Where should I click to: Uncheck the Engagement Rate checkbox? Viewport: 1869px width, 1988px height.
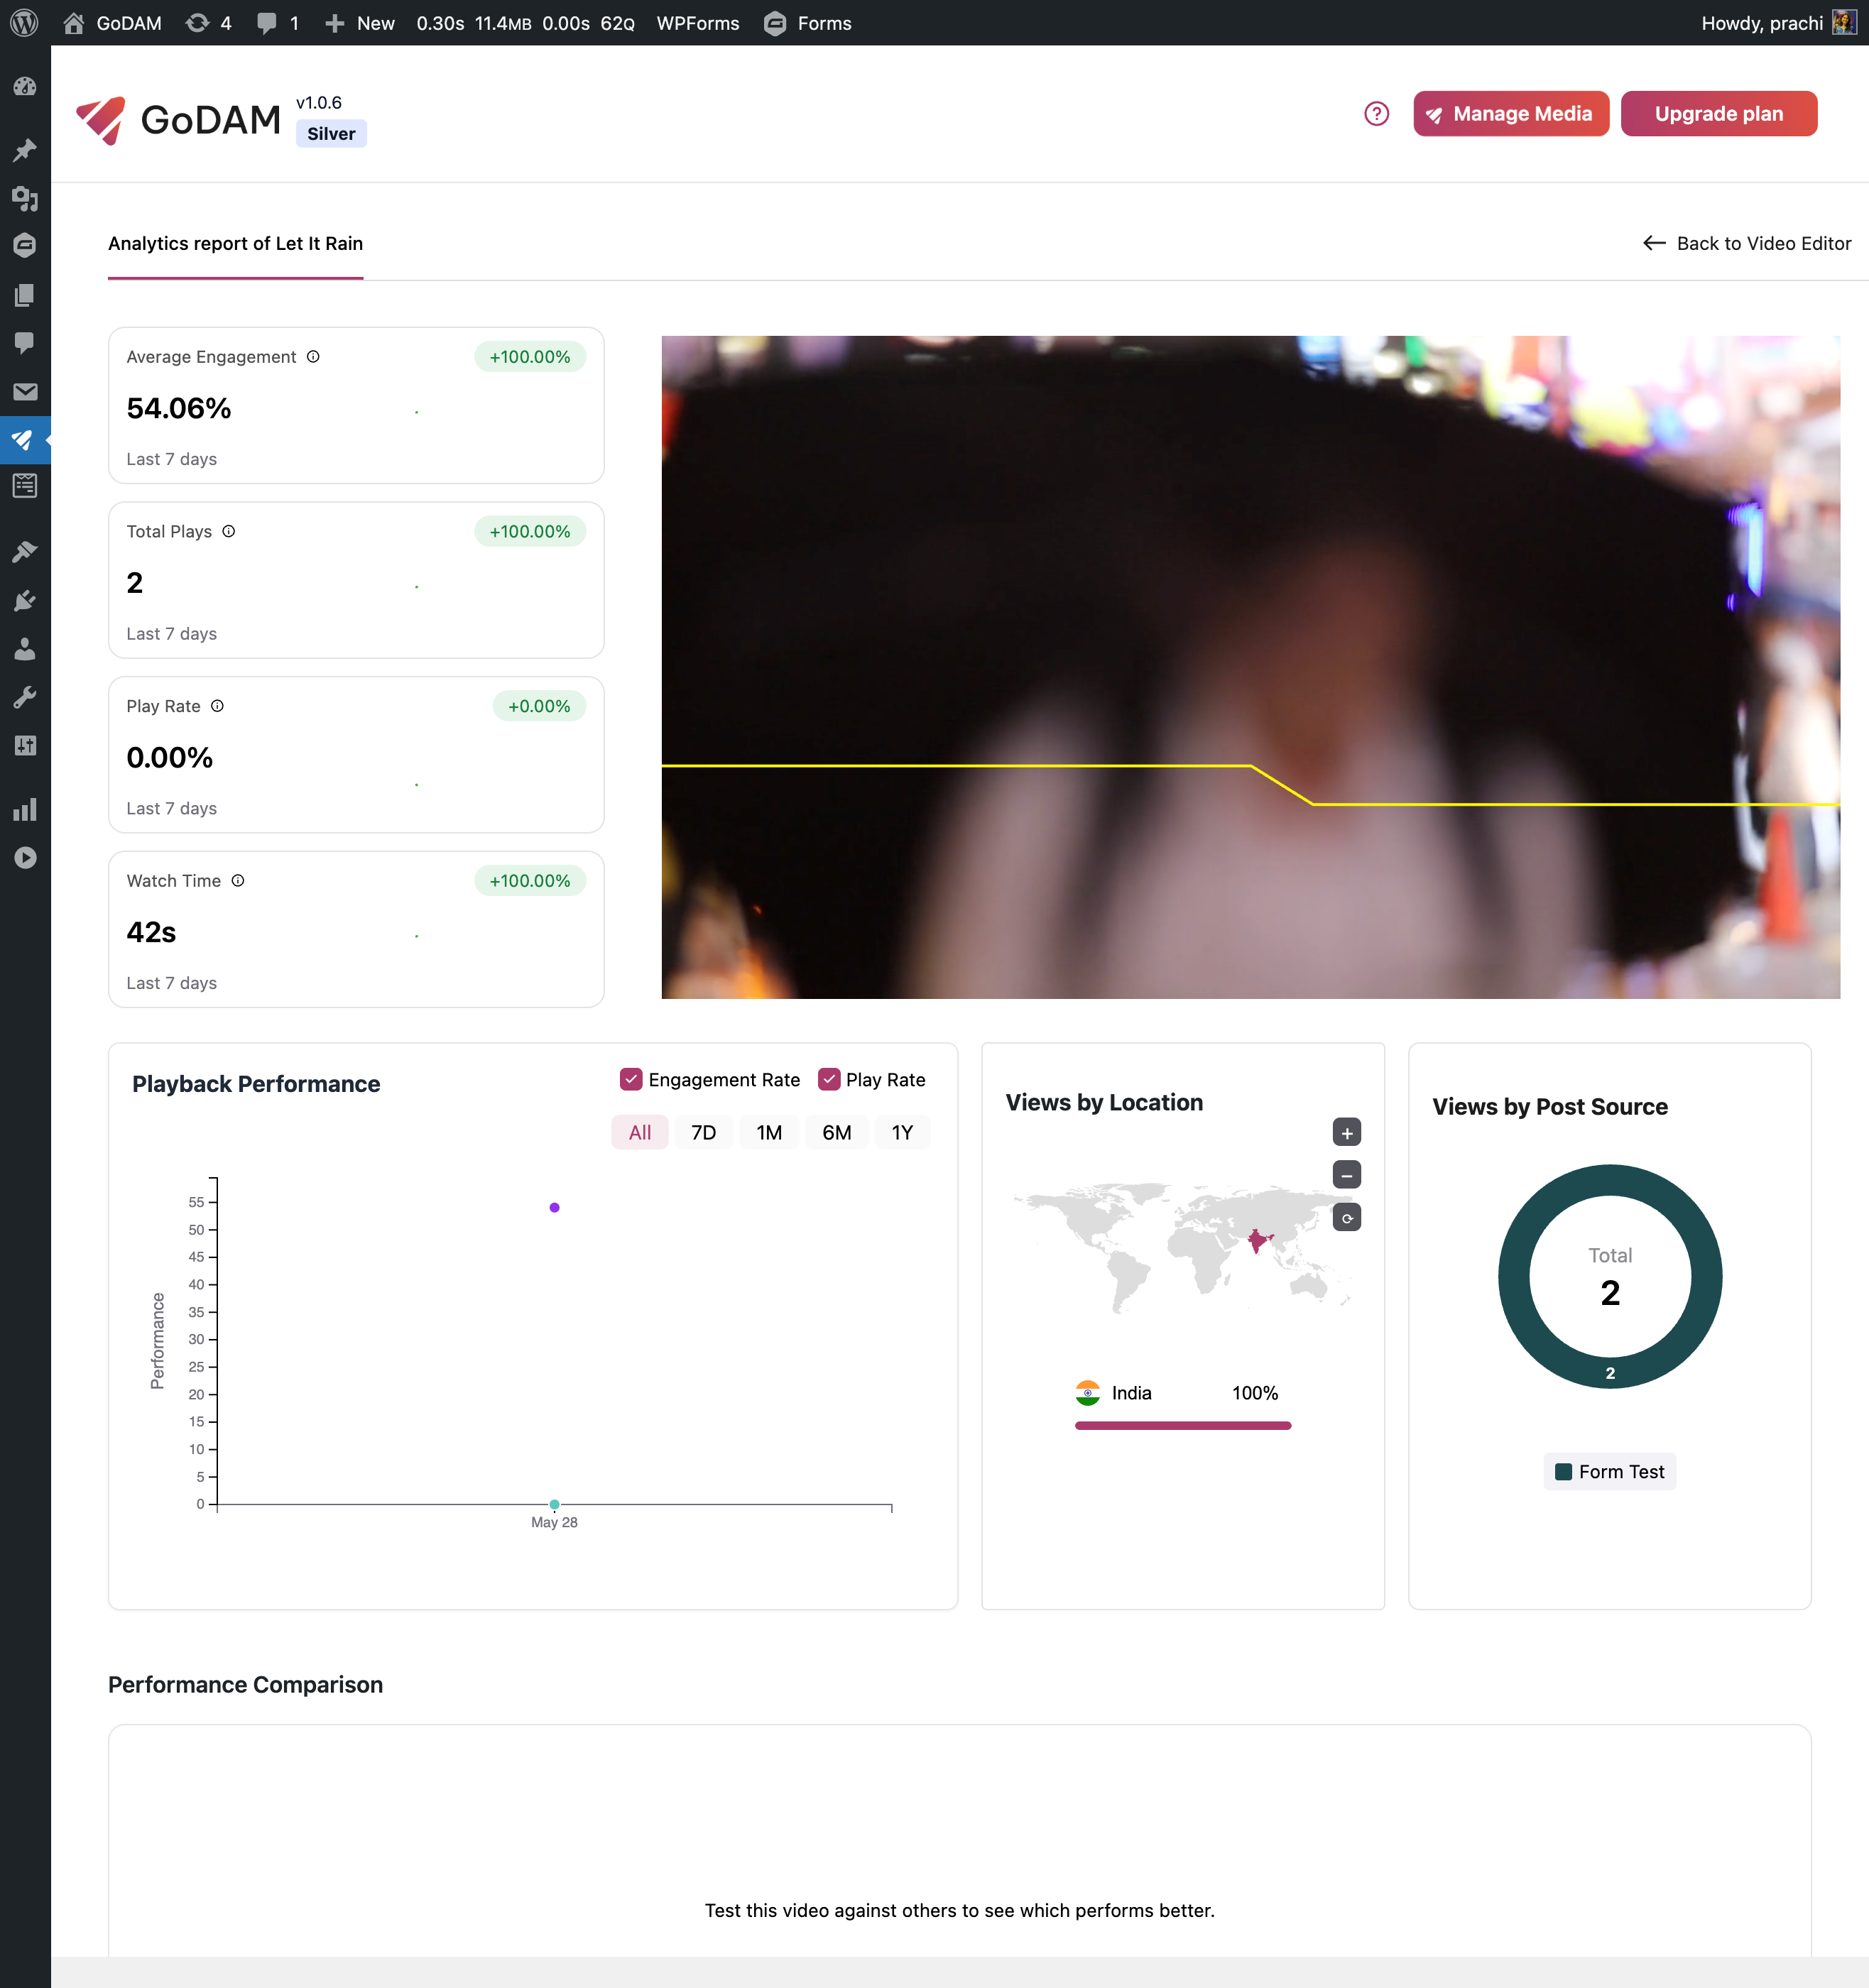tap(630, 1079)
